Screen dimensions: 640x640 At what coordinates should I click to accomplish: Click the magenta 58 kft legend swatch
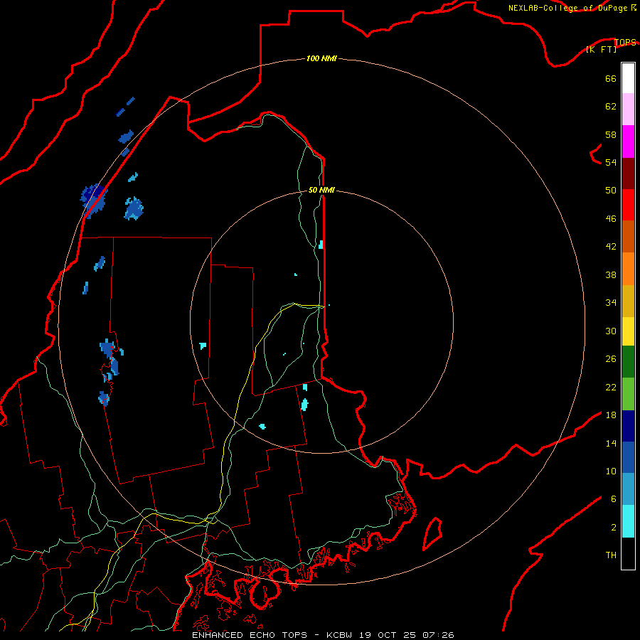pos(628,142)
